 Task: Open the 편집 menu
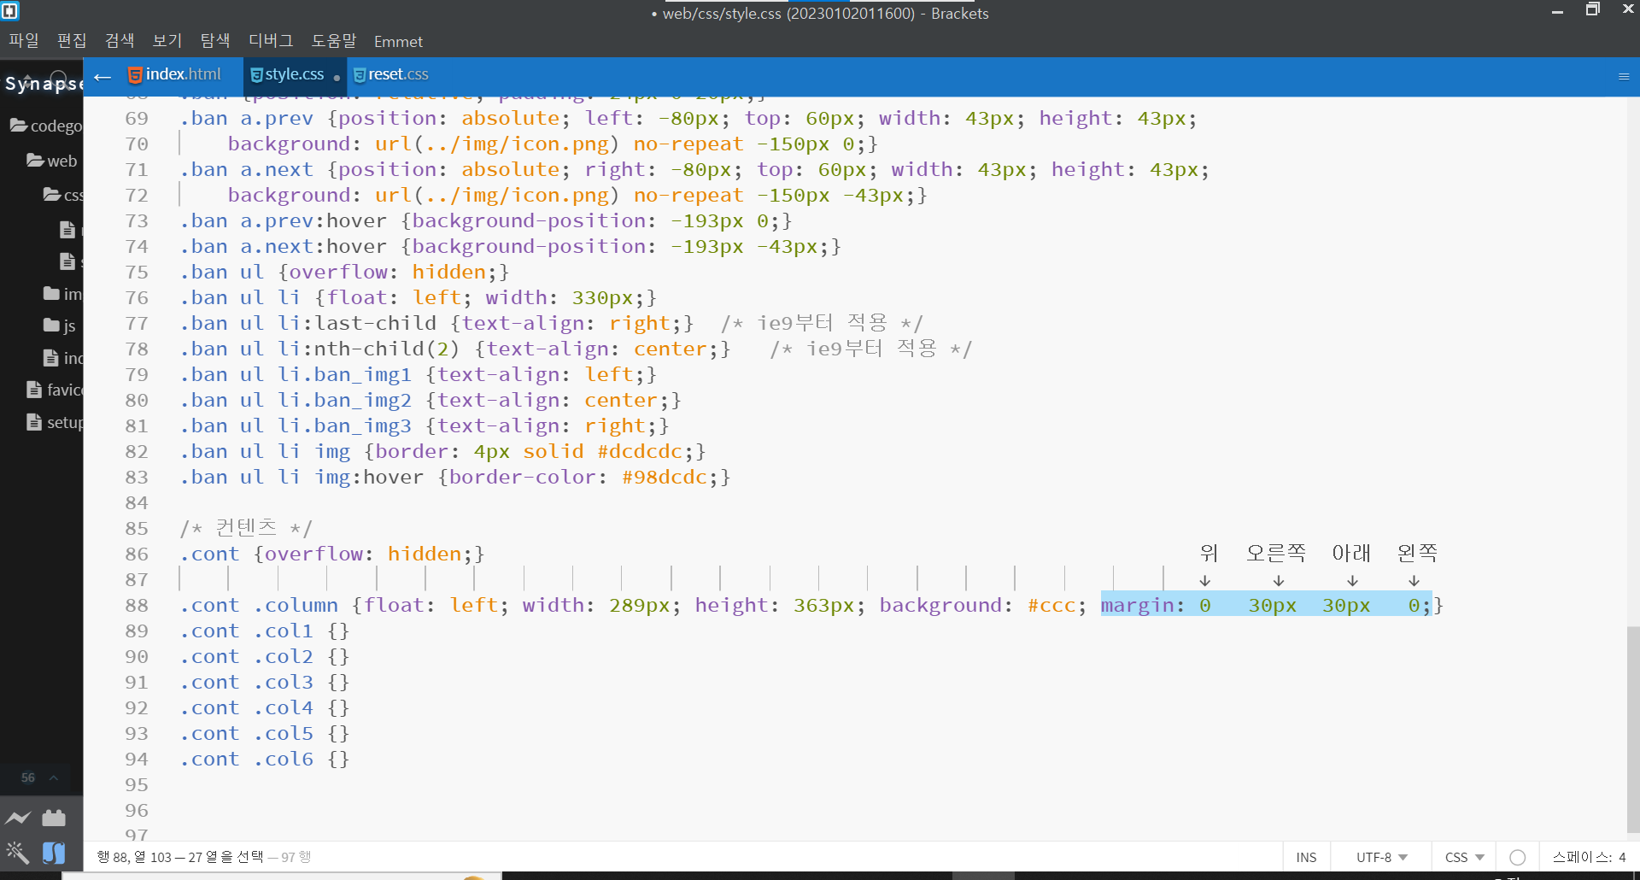click(x=72, y=41)
